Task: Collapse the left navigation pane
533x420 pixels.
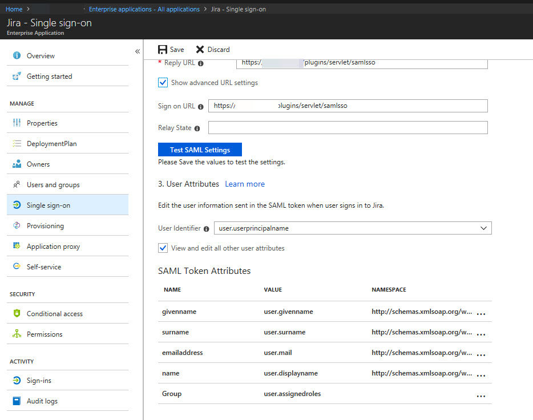Action: 138,51
